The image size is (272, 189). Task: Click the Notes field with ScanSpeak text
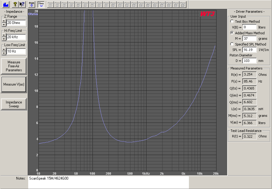tap(109, 182)
